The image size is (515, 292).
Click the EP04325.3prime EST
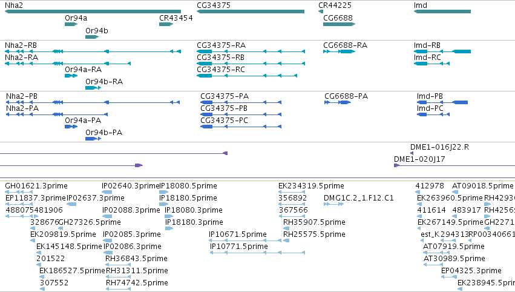pos(448,277)
